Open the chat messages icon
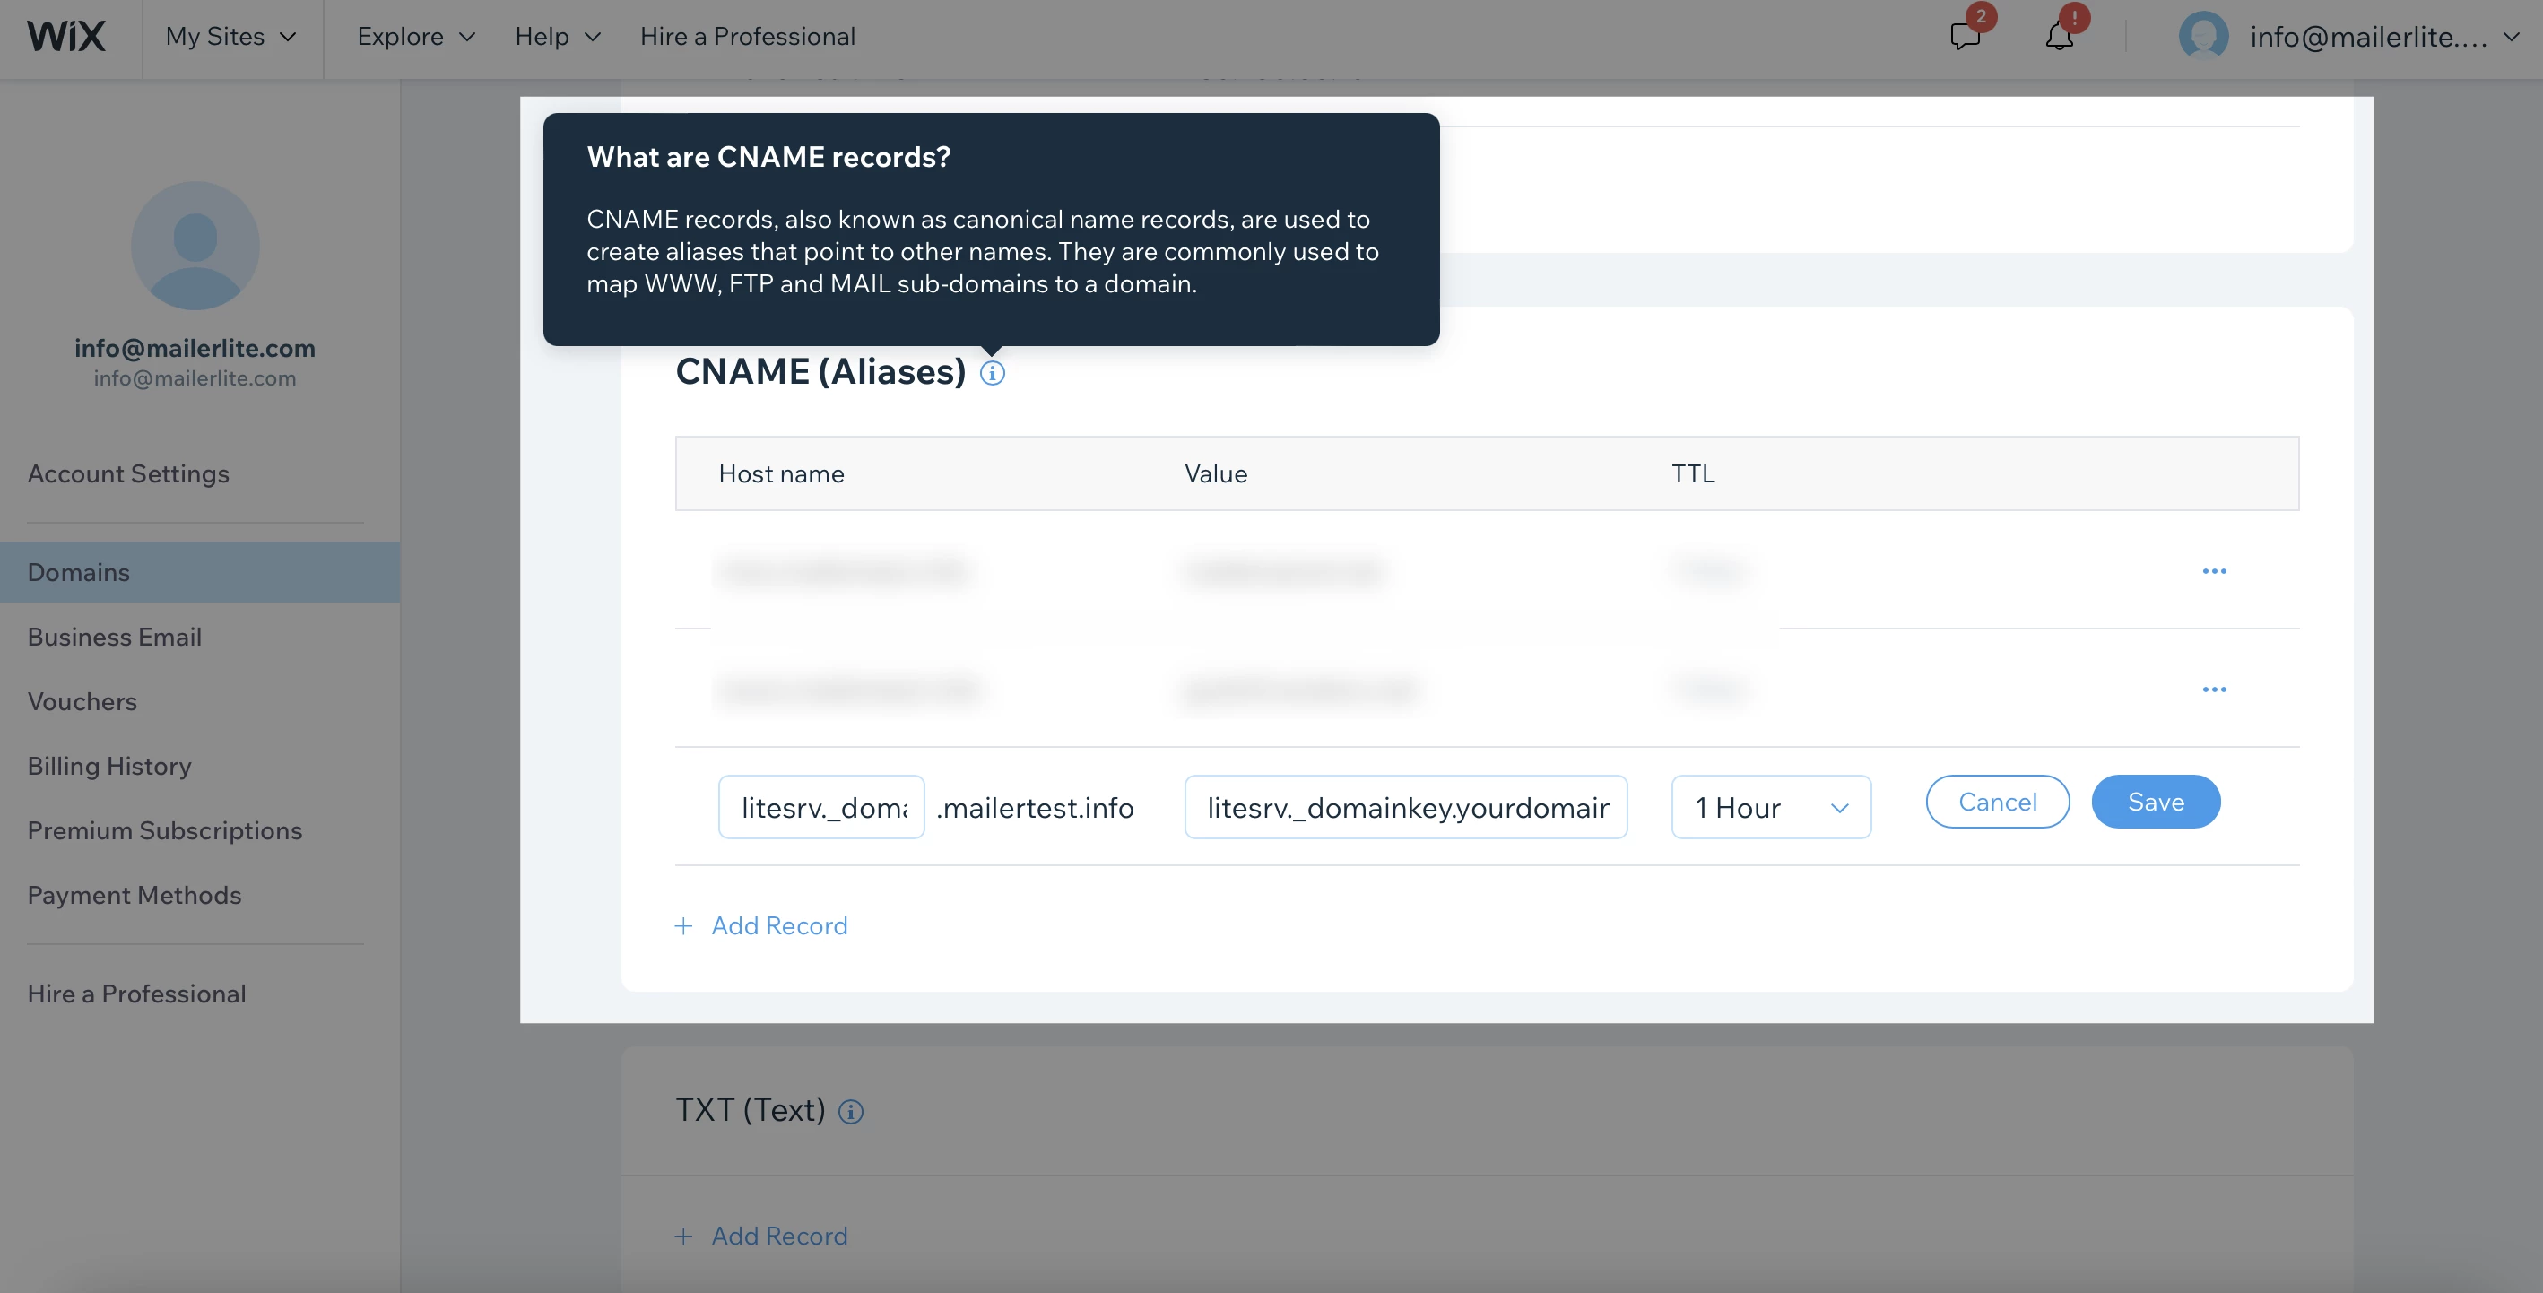The width and height of the screenshot is (2543, 1293). tap(1965, 37)
